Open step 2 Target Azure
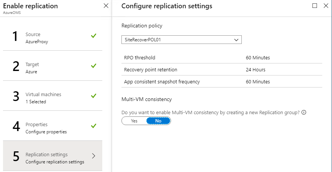Screen dimensions: 332x172 pos(53,66)
